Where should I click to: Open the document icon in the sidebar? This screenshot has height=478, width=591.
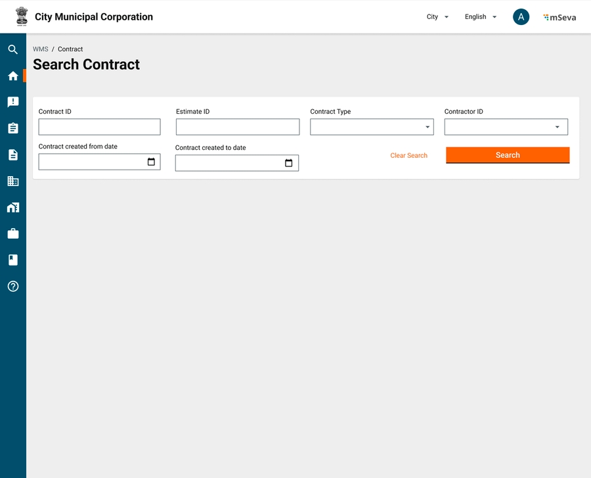pyautogui.click(x=12, y=155)
